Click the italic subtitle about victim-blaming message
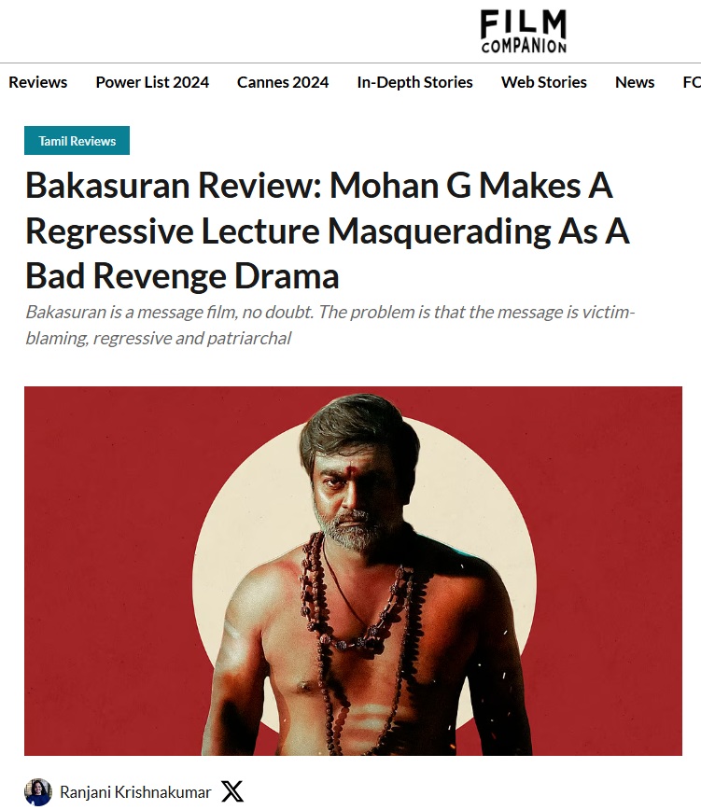This screenshot has height=810, width=701. click(330, 325)
